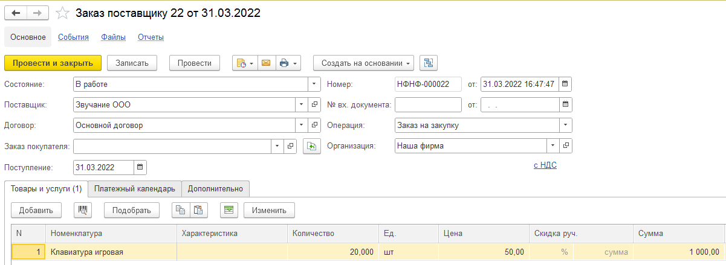Viewport: 726px width, 265px height.
Task: Open the Заказ покупателя record icon
Action: click(x=290, y=146)
